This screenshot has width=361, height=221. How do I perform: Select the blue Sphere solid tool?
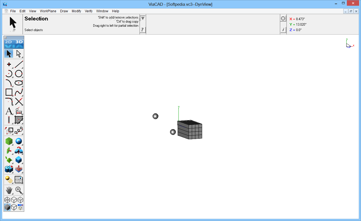pyautogui.click(x=18, y=141)
